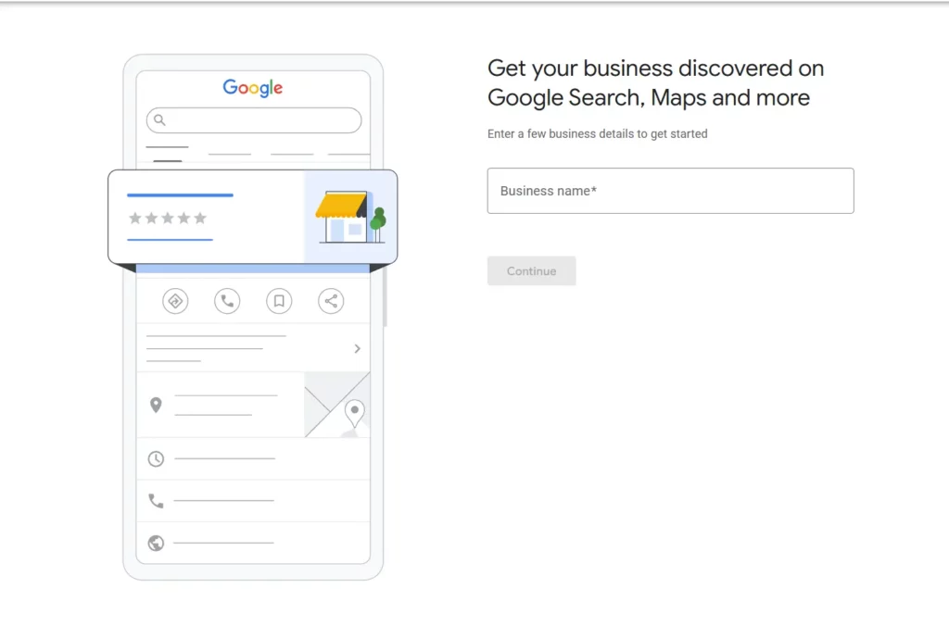
Task: Click the 'Get your business discovered' heading
Action: (655, 82)
